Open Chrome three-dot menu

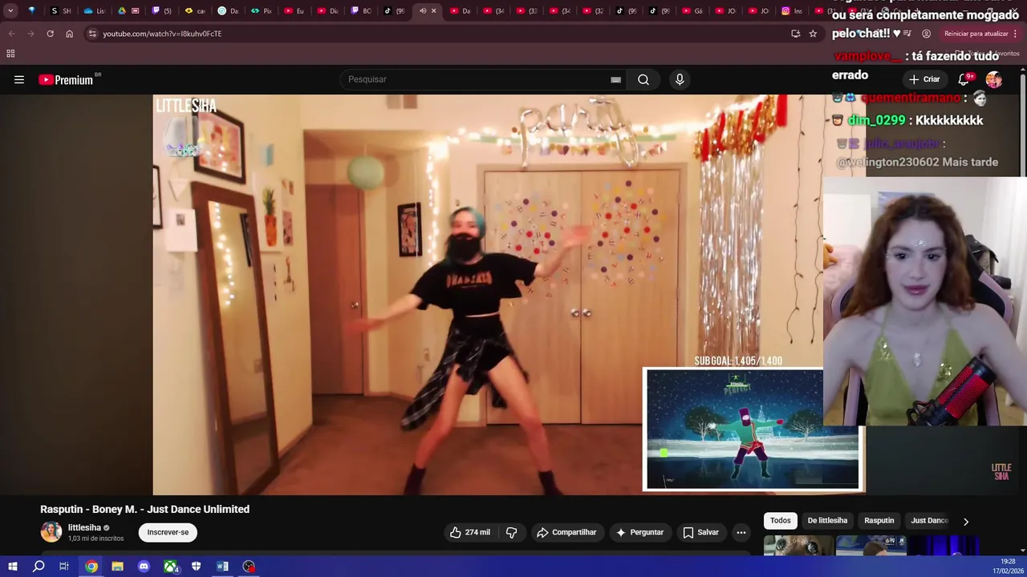pos(1016,34)
